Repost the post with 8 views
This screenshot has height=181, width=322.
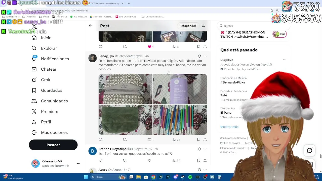125,47
